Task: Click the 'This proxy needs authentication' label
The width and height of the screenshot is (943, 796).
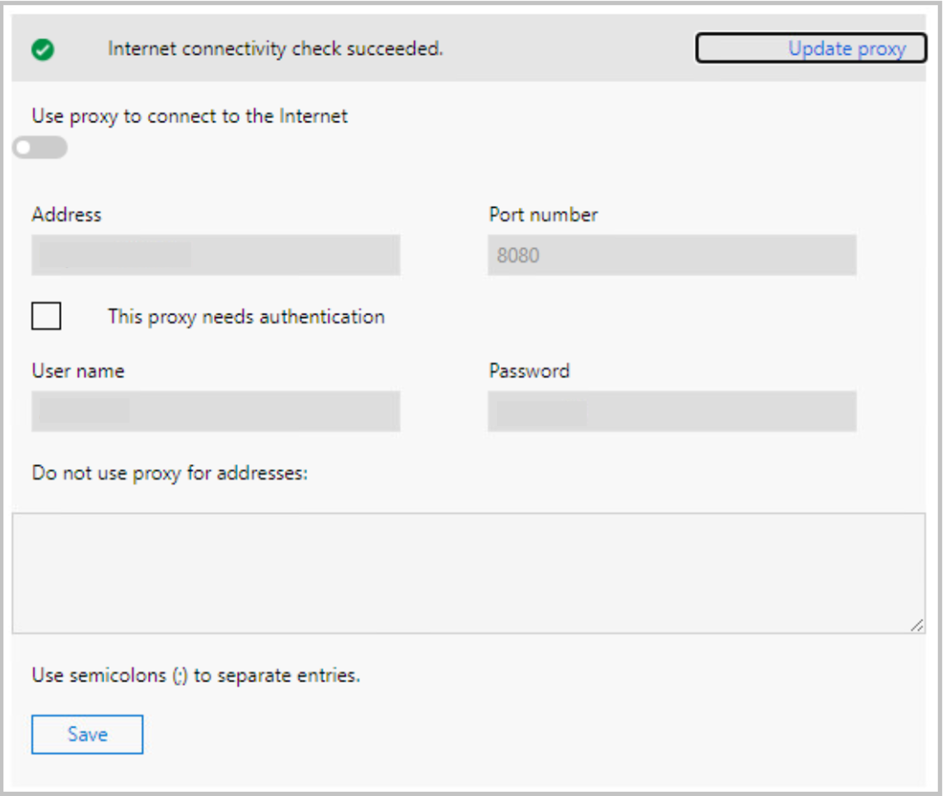Action: [246, 317]
